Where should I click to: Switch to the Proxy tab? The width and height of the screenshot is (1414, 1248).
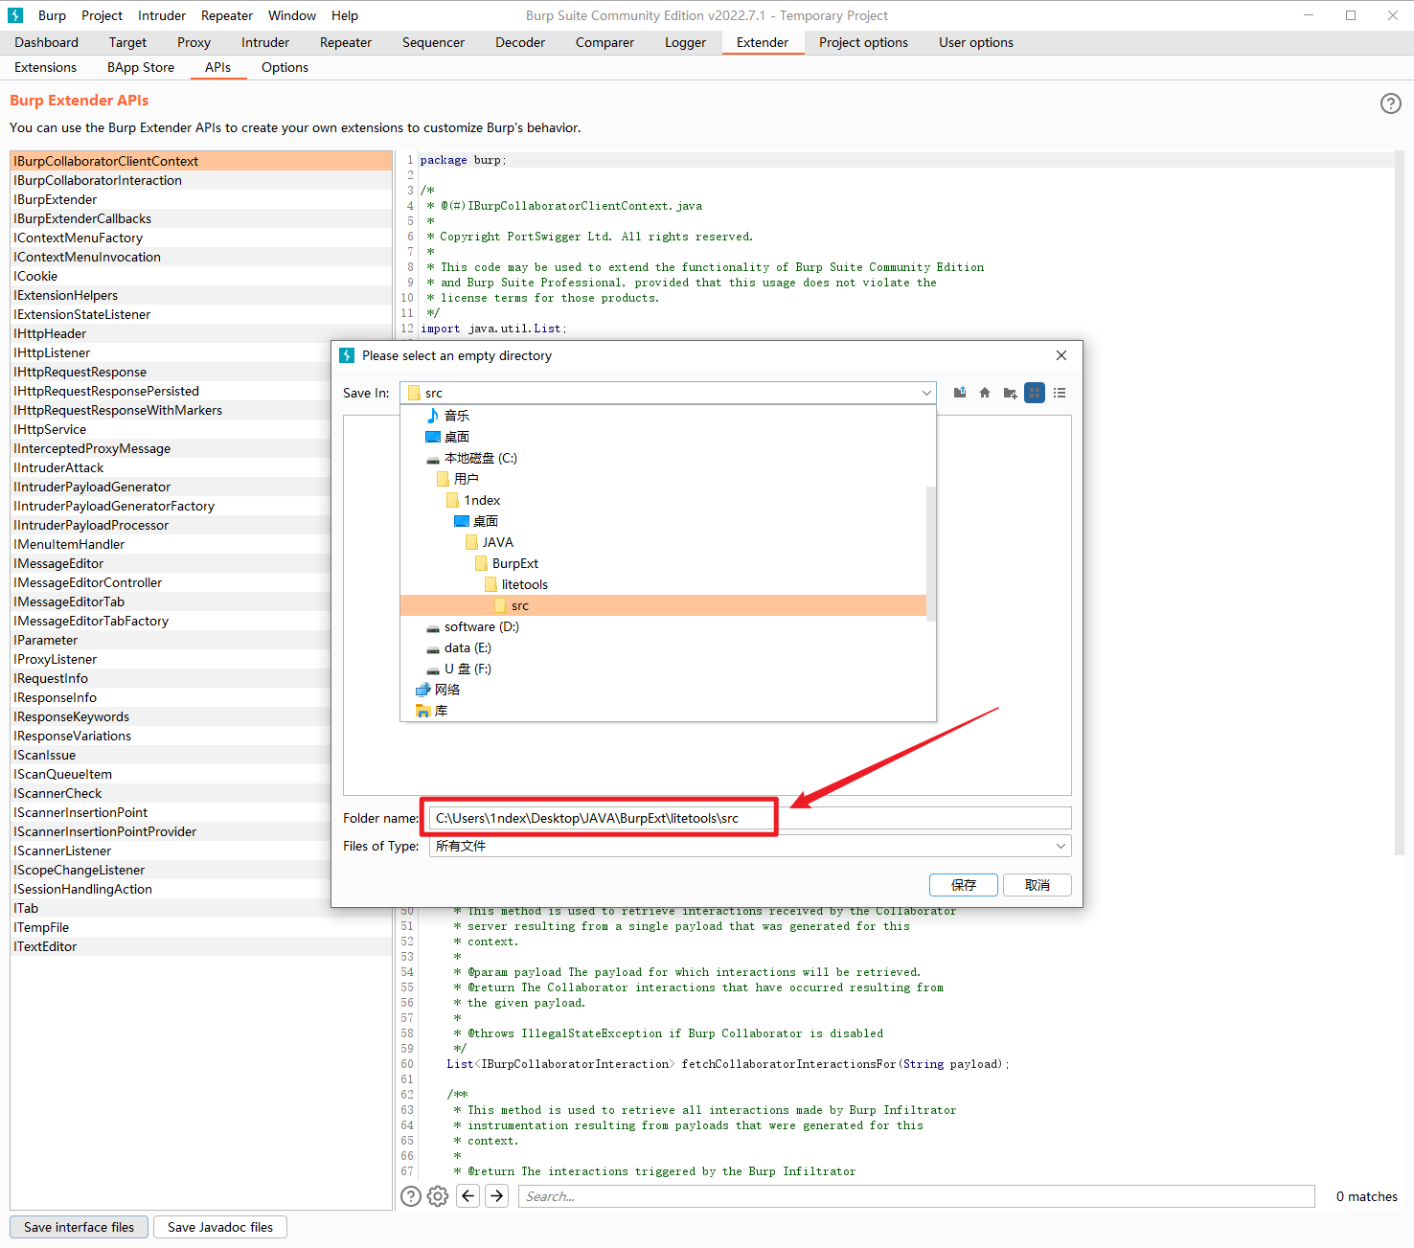click(x=194, y=42)
